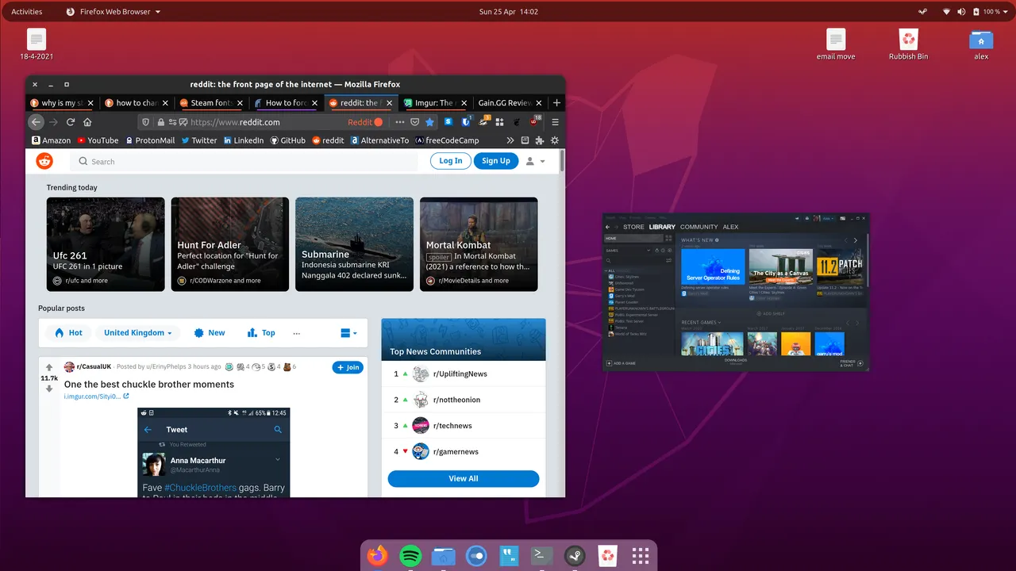
Task: Click the What's New next arrow in Steam
Action: coord(855,240)
